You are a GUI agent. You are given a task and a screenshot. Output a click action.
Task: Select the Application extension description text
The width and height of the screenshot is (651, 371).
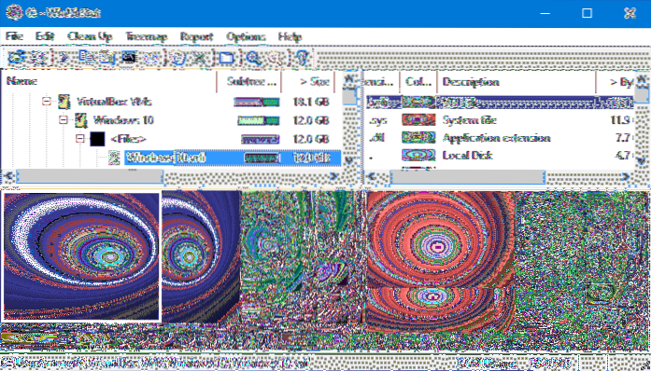tap(496, 138)
